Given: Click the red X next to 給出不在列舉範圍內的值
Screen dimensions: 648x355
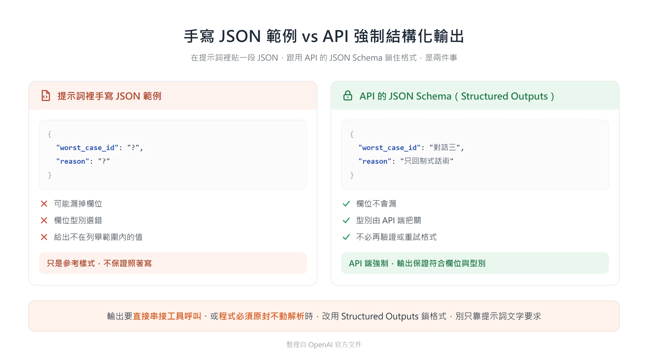Looking at the screenshot, I should coord(44,237).
